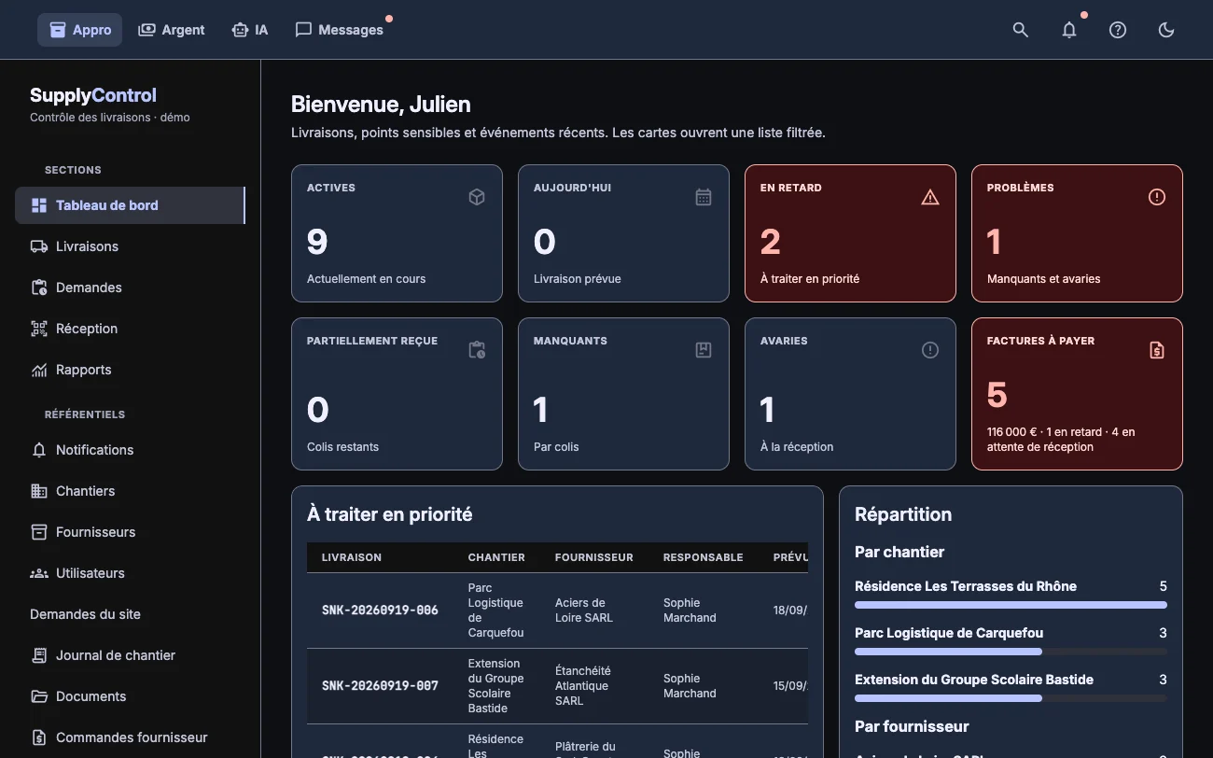This screenshot has width=1213, height=758.
Task: Open the Aujourd'hui card
Action: tap(623, 233)
